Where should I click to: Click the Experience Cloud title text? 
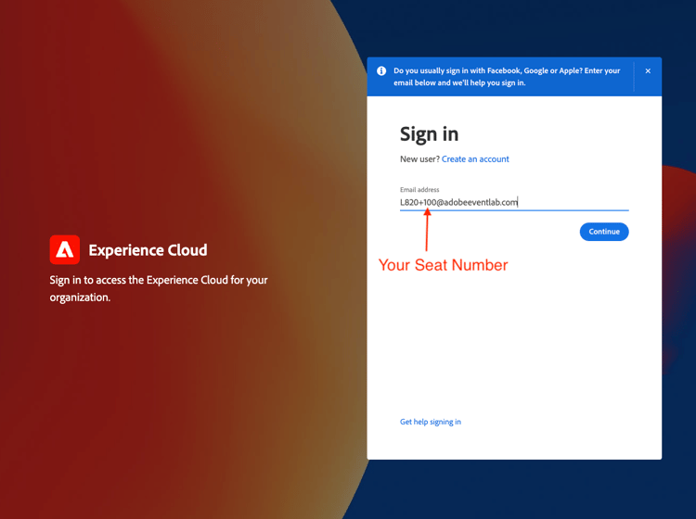click(148, 250)
